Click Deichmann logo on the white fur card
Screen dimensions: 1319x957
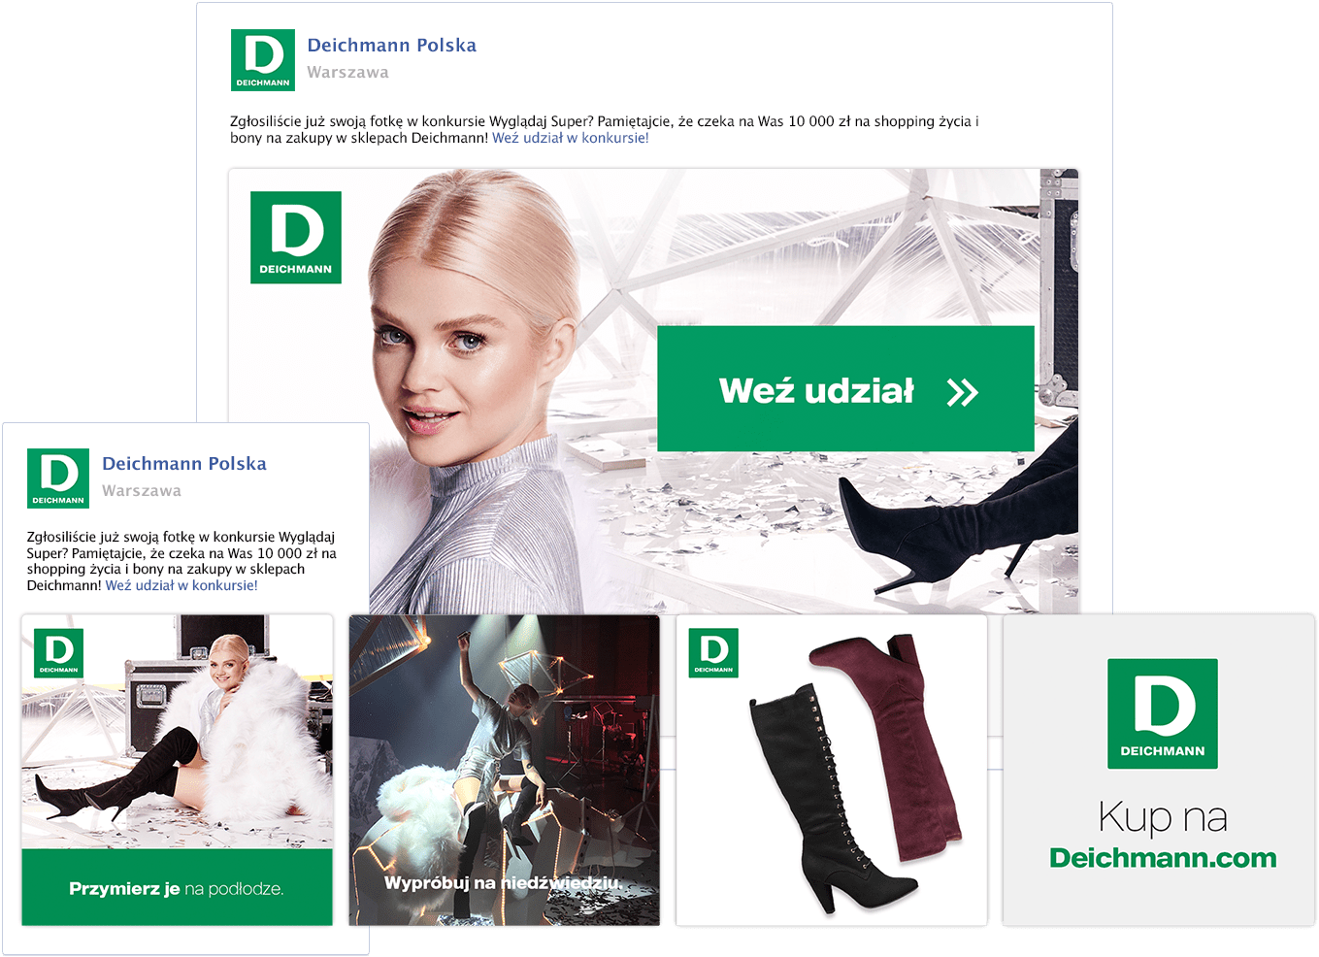[x=58, y=653]
